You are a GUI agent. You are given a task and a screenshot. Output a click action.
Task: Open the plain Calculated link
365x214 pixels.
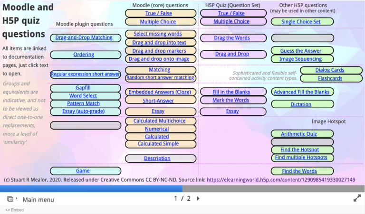(157, 136)
